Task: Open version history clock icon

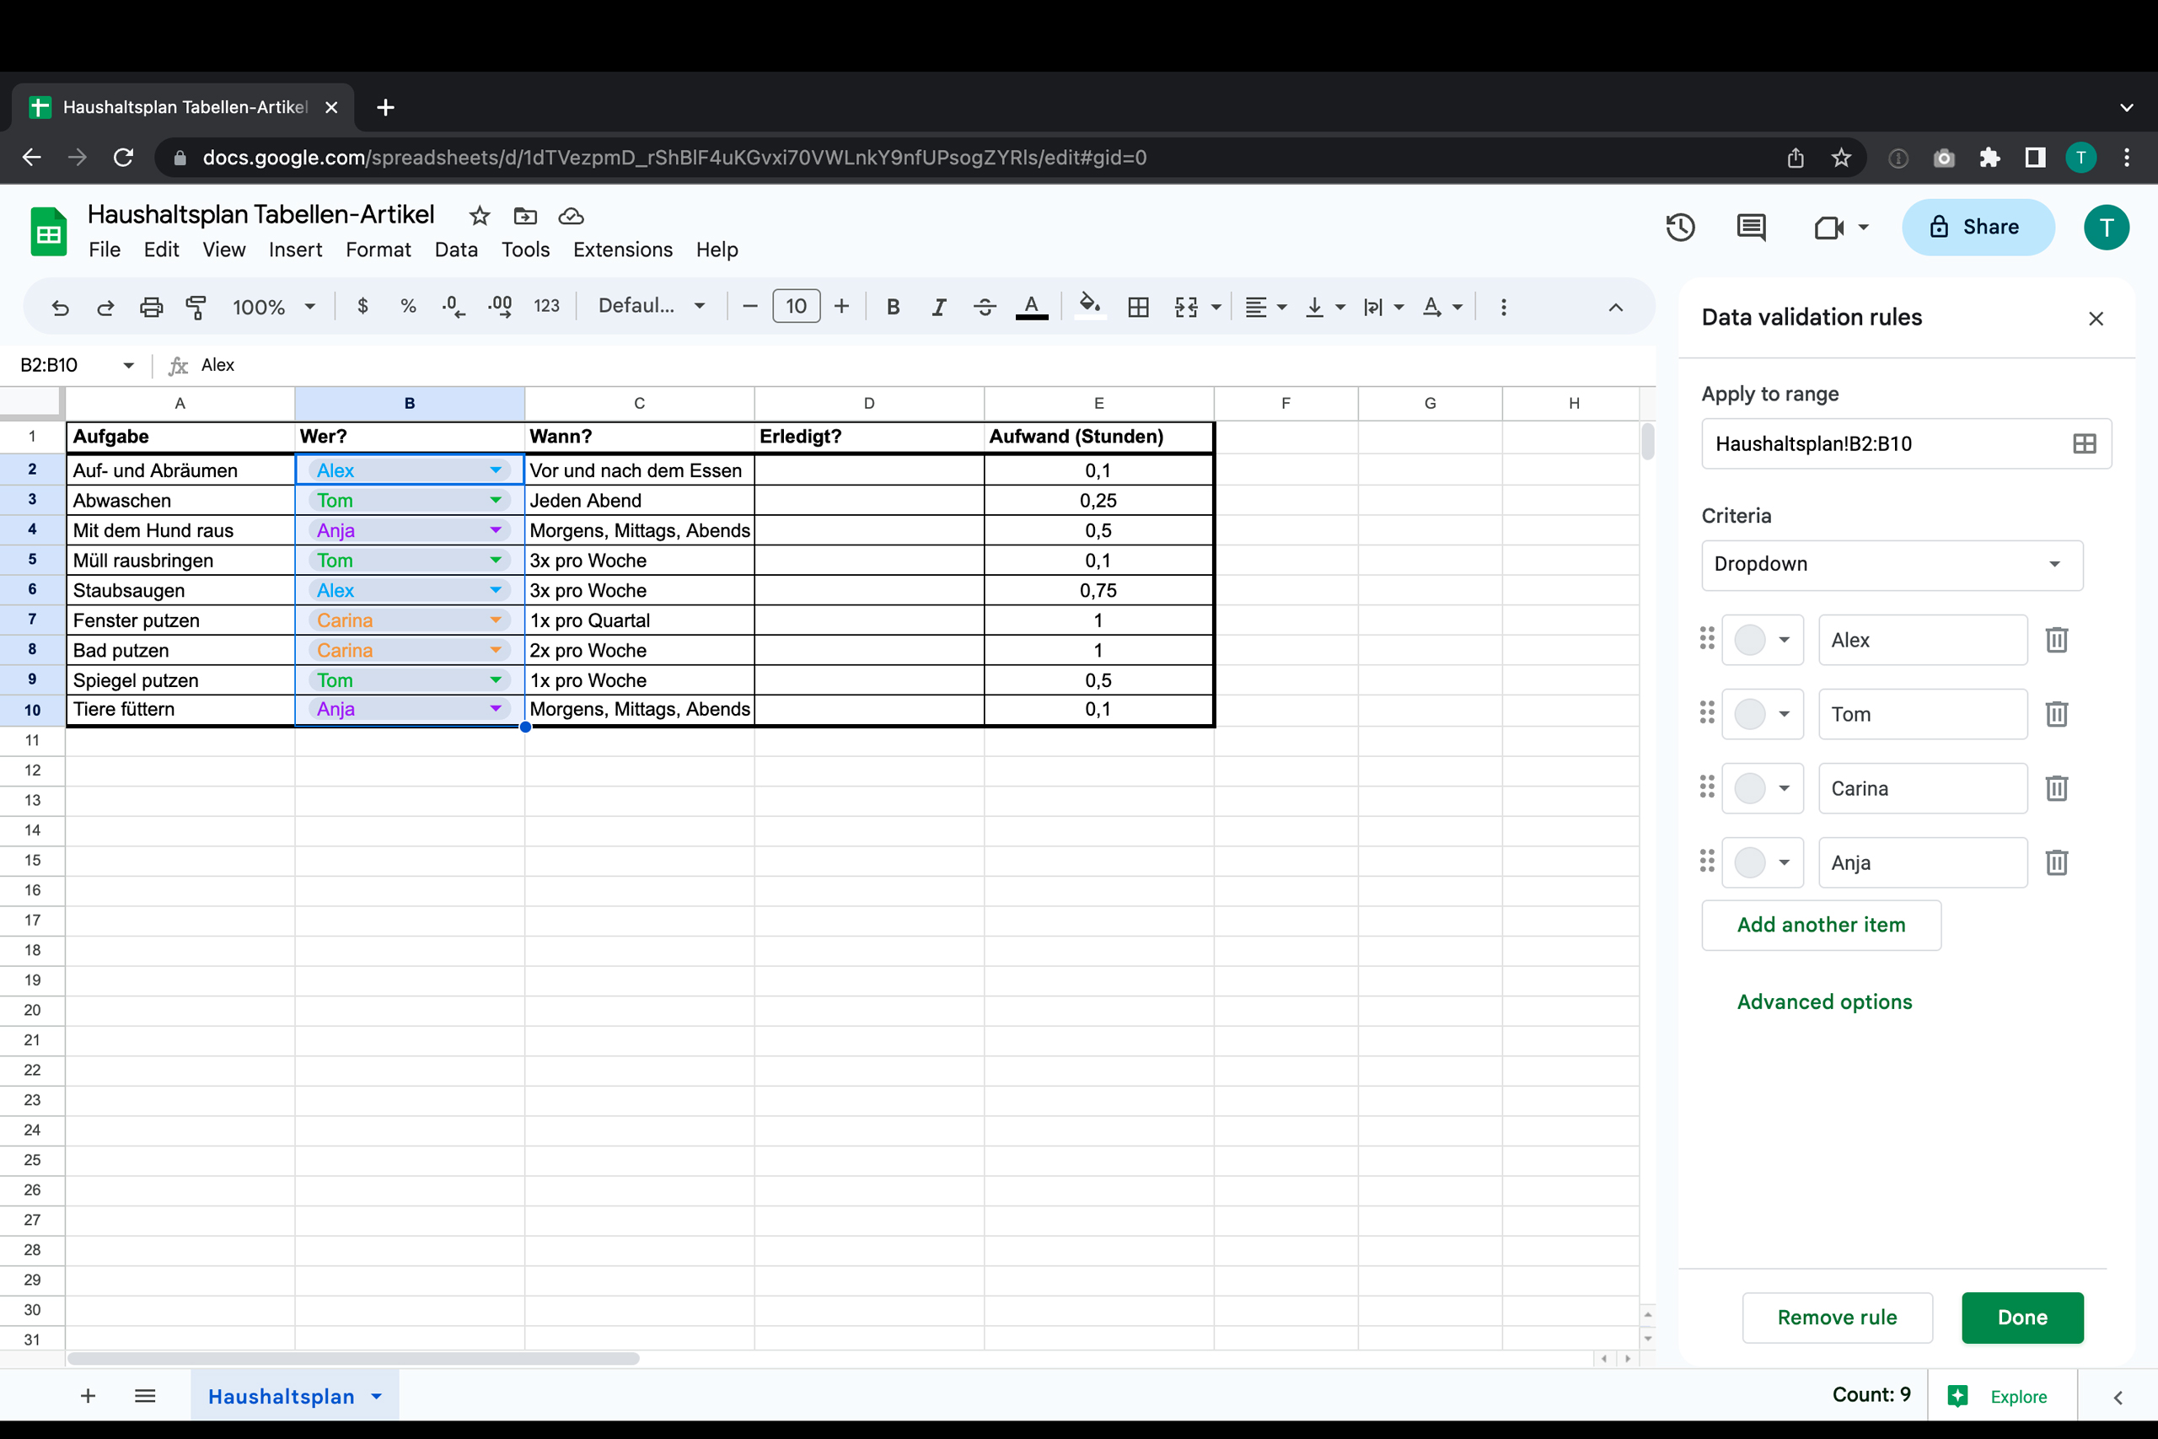Action: 1680,227
